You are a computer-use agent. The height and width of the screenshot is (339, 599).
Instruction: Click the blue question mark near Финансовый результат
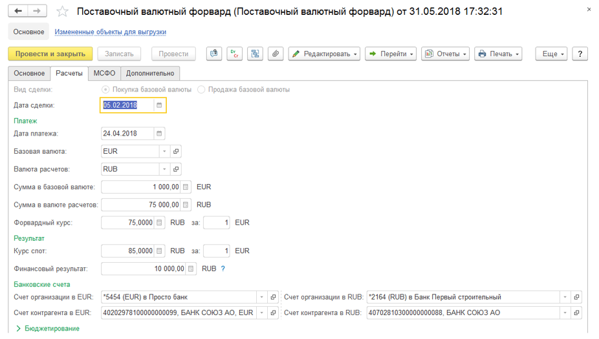(223, 269)
